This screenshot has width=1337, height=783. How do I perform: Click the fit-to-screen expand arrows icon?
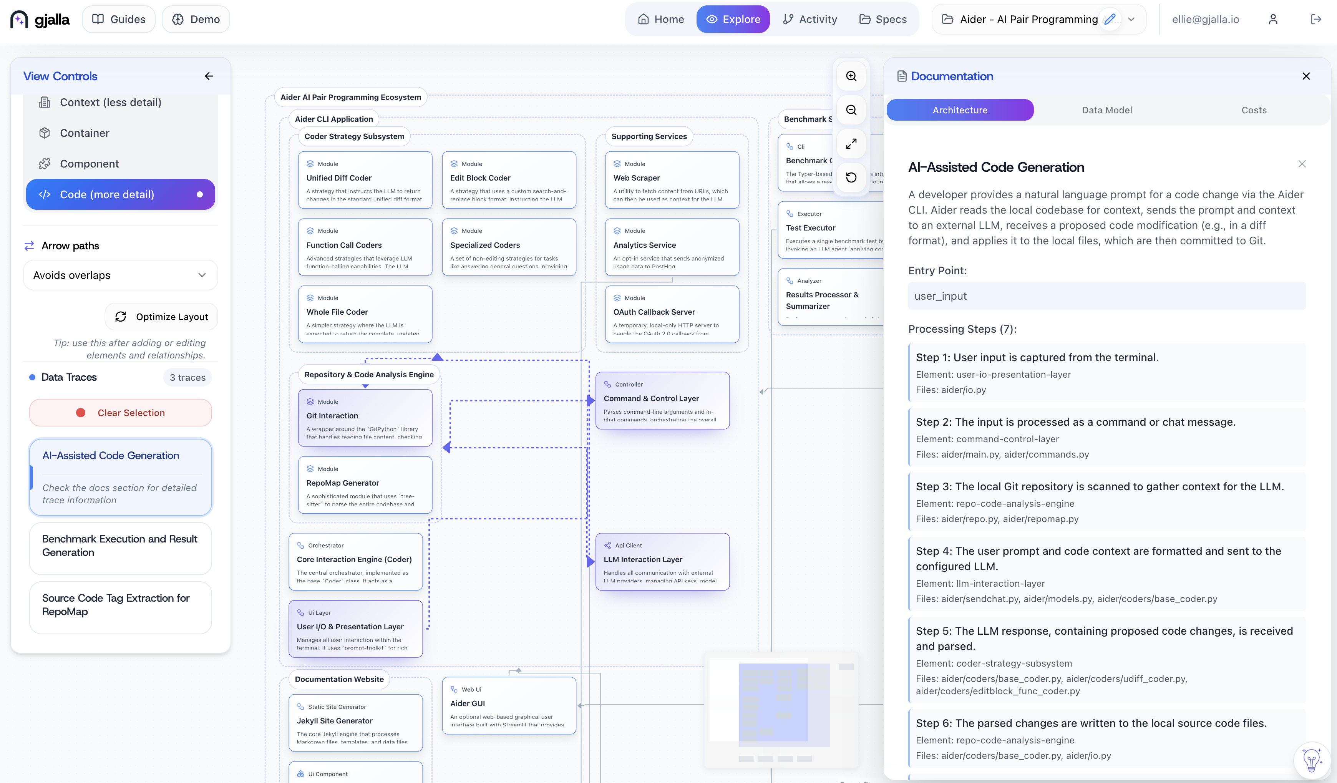point(851,144)
